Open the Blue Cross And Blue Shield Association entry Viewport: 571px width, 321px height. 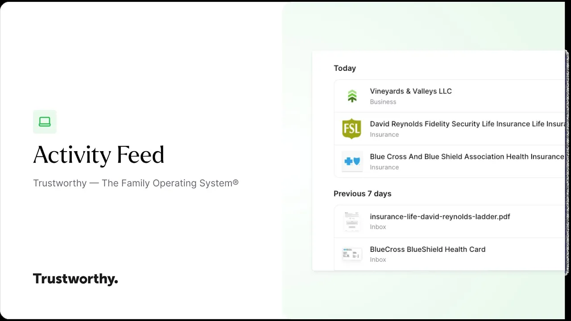tap(449, 161)
